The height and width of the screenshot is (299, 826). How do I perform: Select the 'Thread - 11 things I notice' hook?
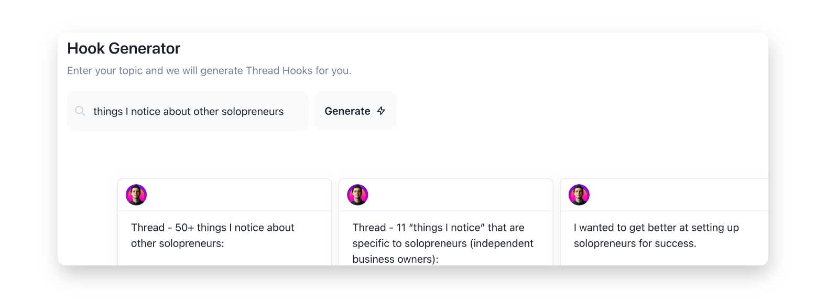438,228
